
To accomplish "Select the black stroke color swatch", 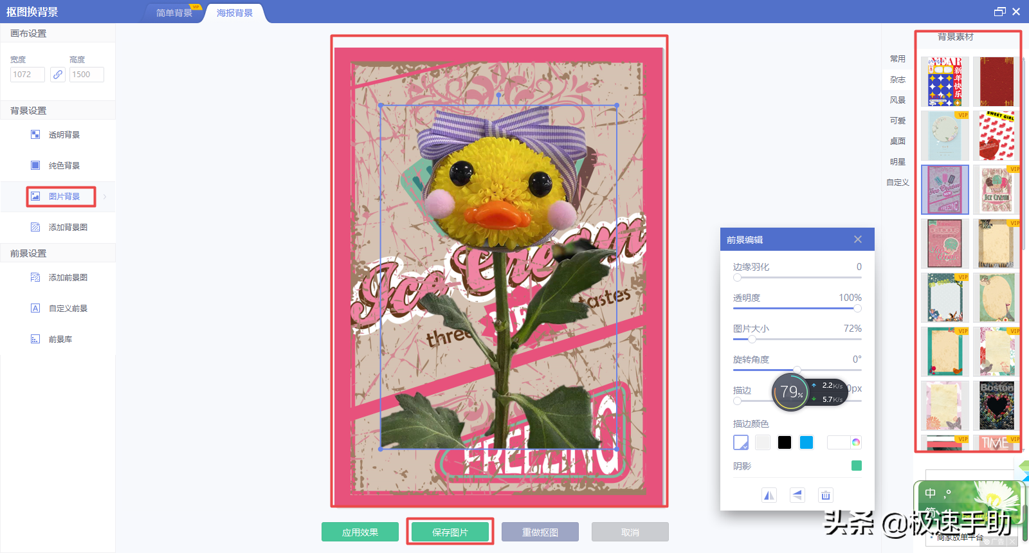I will click(x=785, y=442).
